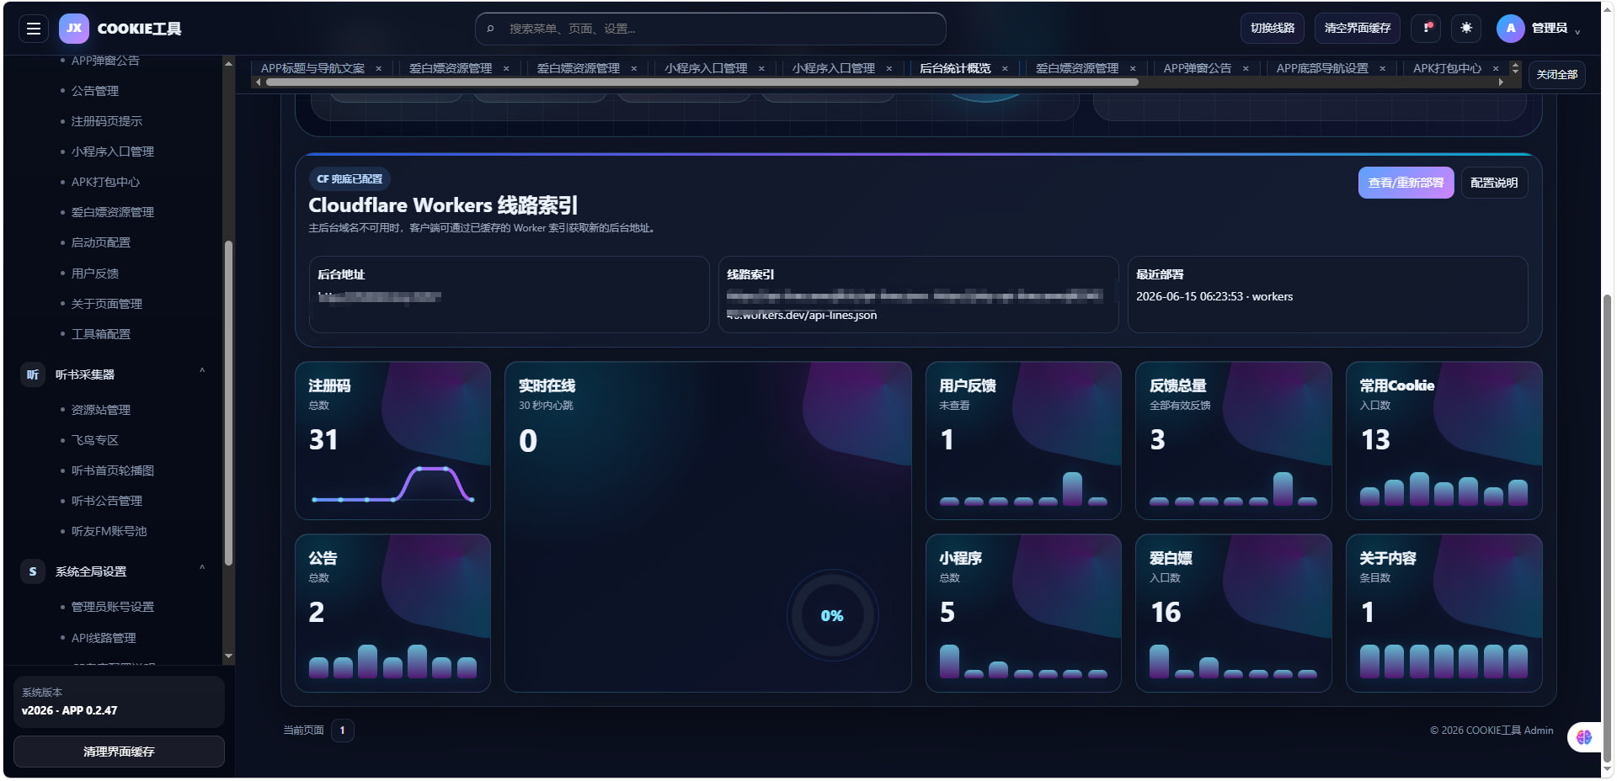Click the 公告 total stat card
This screenshot has height=781, width=1617.
tap(392, 613)
